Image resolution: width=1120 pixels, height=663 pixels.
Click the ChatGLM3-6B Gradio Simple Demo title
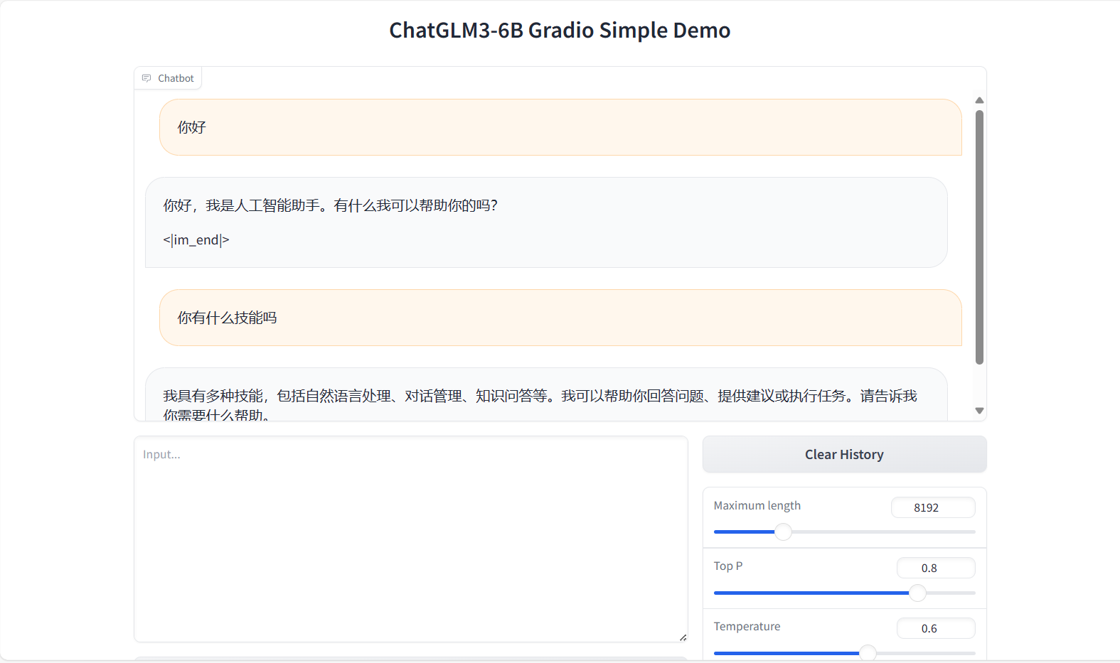click(560, 31)
